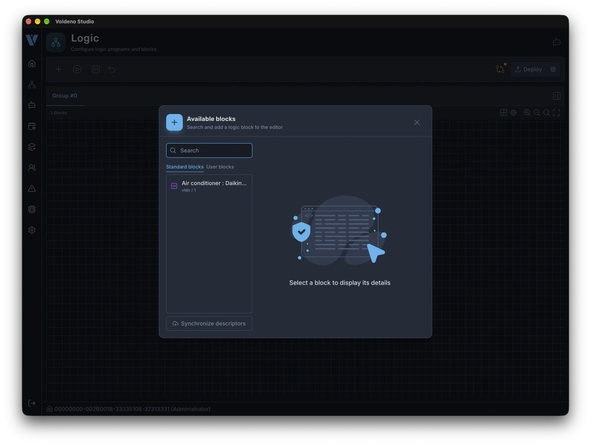This screenshot has width=591, height=445.
Task: Click the fullscreen expand icon
Action: coord(556,113)
